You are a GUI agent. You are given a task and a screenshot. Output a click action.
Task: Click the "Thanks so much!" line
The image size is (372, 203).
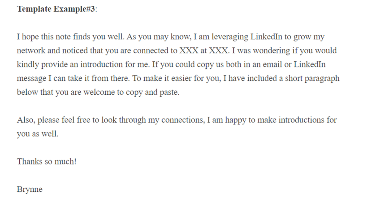(x=47, y=161)
